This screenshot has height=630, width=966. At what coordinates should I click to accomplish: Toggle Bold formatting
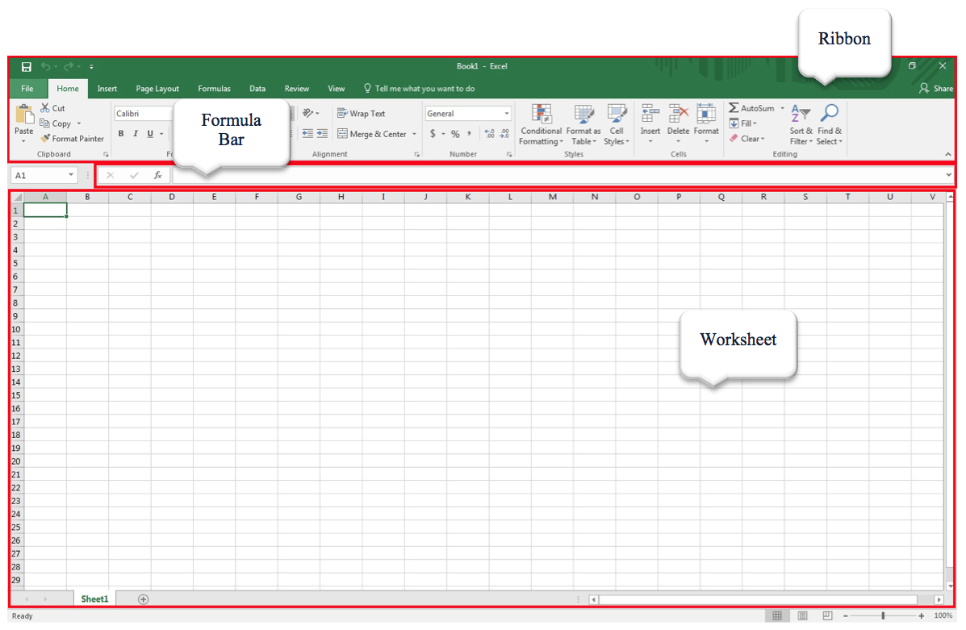[x=121, y=134]
